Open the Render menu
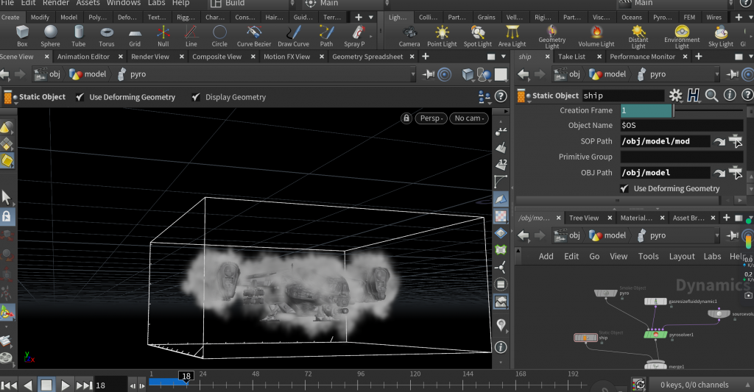 [56, 3]
